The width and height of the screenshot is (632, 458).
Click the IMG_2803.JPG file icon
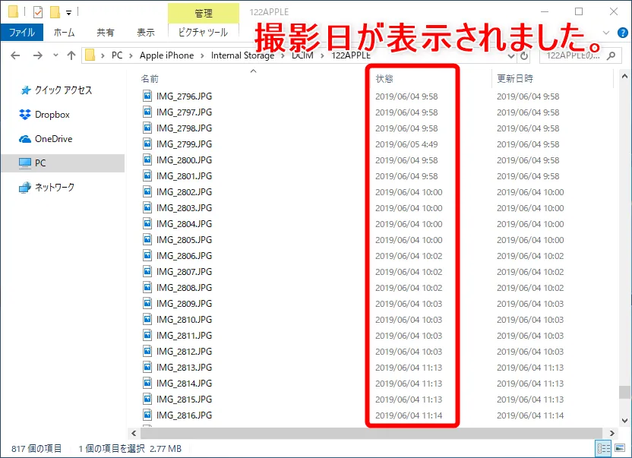pos(147,207)
